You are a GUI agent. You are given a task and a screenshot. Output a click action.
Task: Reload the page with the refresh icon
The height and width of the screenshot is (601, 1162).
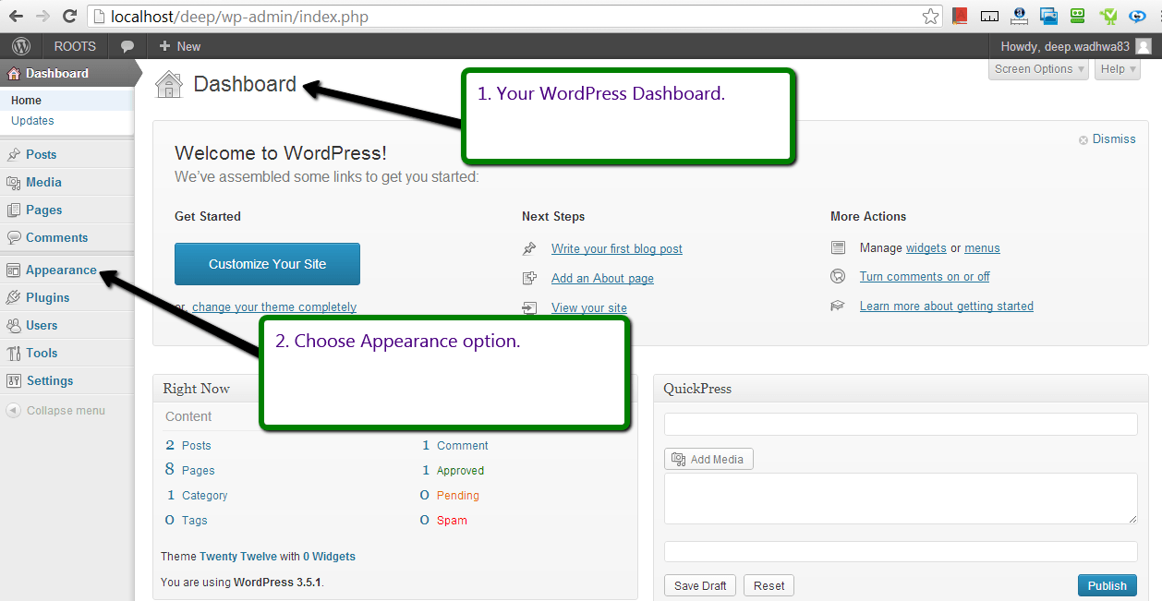click(69, 17)
